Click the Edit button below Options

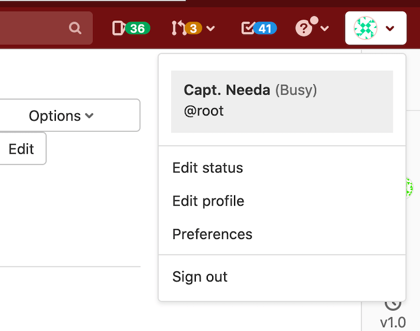22,149
